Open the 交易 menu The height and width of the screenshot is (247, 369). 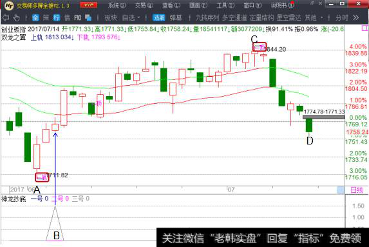[144, 5]
